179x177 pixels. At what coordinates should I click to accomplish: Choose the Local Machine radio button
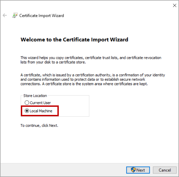coord(27,111)
